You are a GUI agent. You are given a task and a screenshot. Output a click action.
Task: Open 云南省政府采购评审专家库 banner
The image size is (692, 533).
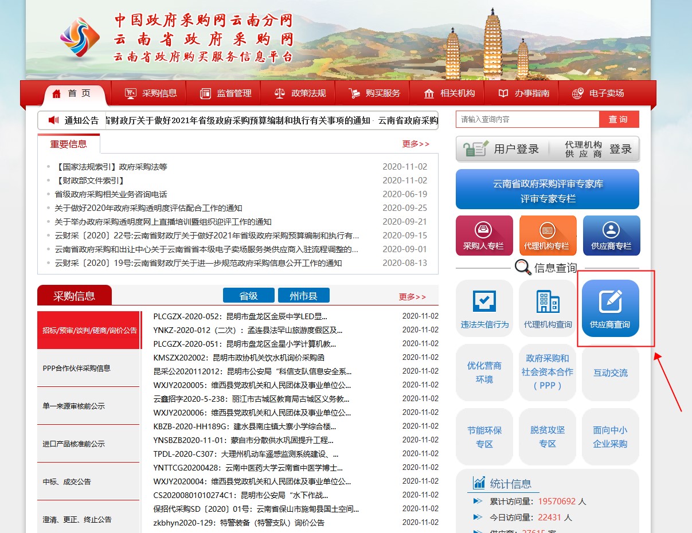548,189
